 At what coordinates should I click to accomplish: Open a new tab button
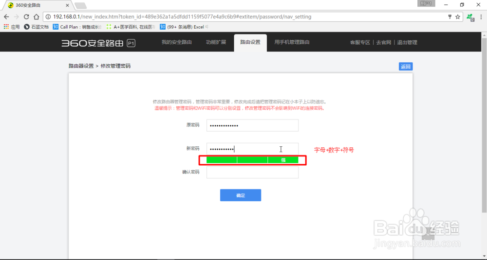pos(80,5)
